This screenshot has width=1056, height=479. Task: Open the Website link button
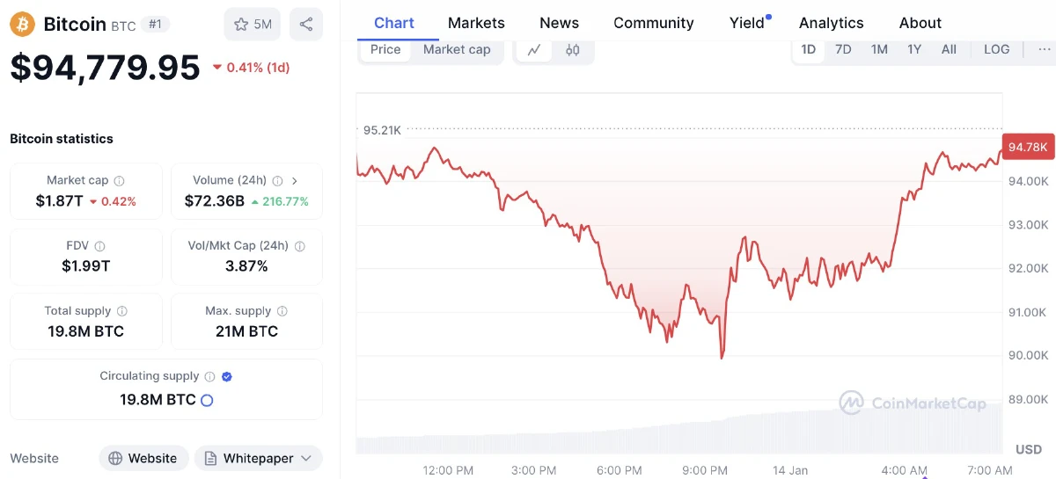coord(143,458)
